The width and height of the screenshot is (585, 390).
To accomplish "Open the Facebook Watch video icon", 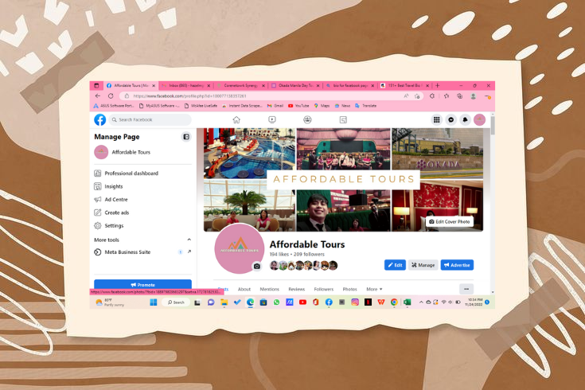I will (x=272, y=120).
